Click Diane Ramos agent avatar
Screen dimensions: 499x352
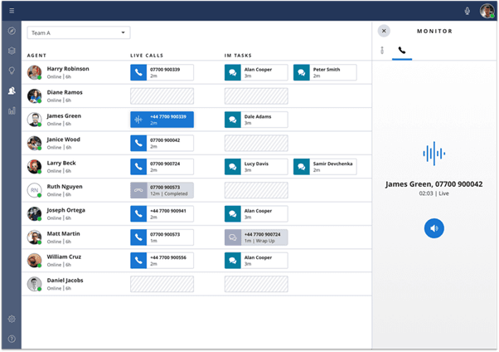click(x=34, y=95)
